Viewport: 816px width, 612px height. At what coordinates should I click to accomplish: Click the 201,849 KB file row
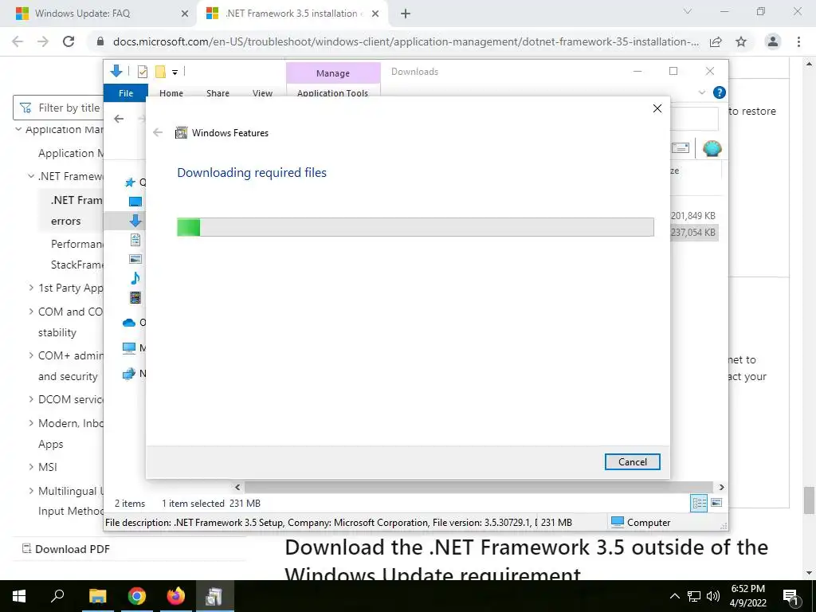[x=694, y=215]
